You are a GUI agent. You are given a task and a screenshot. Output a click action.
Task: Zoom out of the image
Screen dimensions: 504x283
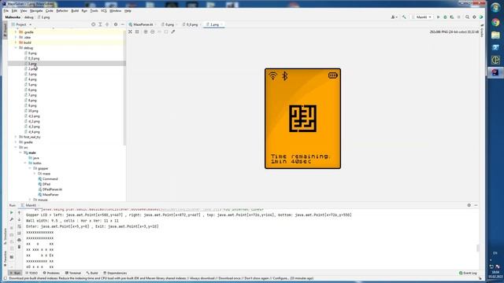coord(152,31)
